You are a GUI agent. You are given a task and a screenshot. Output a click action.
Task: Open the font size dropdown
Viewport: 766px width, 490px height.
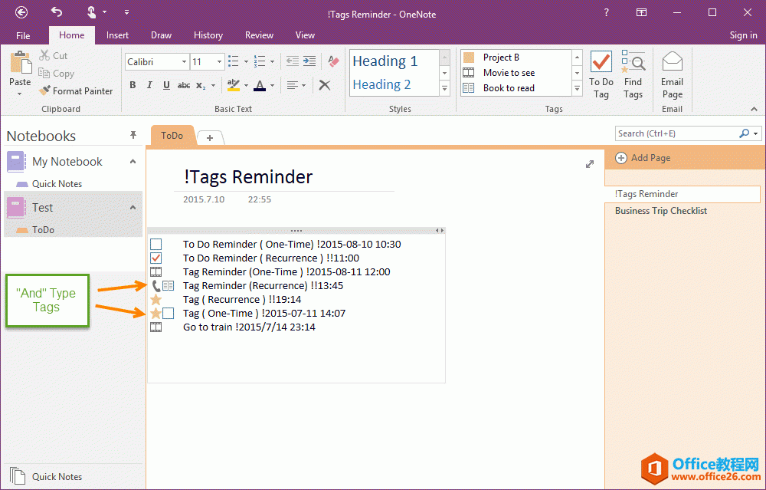[220, 62]
